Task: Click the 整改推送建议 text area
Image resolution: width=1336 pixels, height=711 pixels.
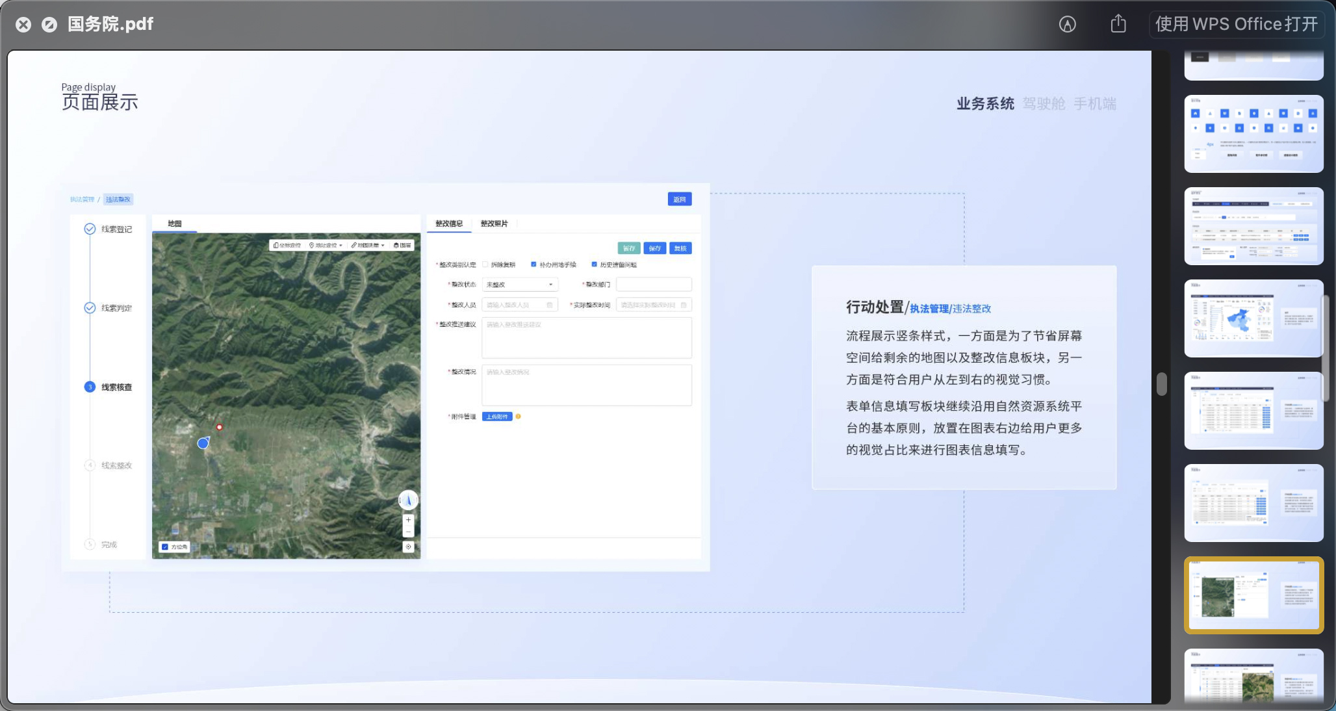Action: tap(587, 338)
